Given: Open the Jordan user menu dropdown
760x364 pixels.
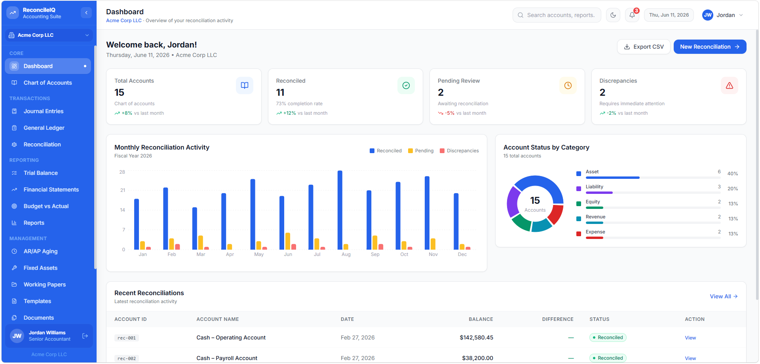Looking at the screenshot, I should click(723, 15).
